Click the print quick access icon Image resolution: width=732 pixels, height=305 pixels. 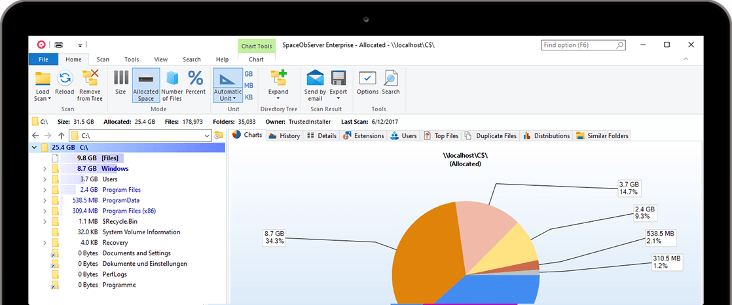[x=59, y=45]
